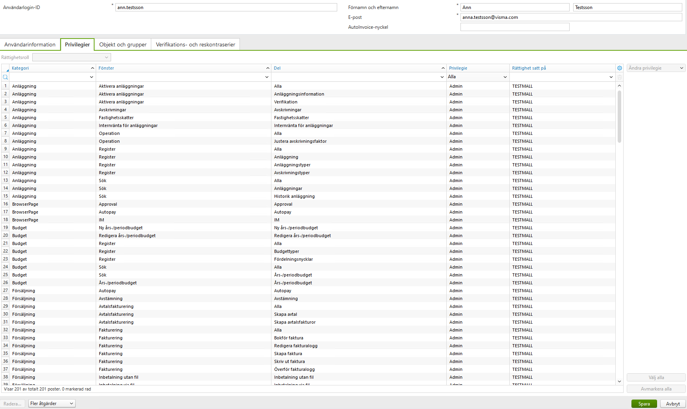Click the sort arrow on the Del column
This screenshot has width=687, height=409.
[x=443, y=68]
